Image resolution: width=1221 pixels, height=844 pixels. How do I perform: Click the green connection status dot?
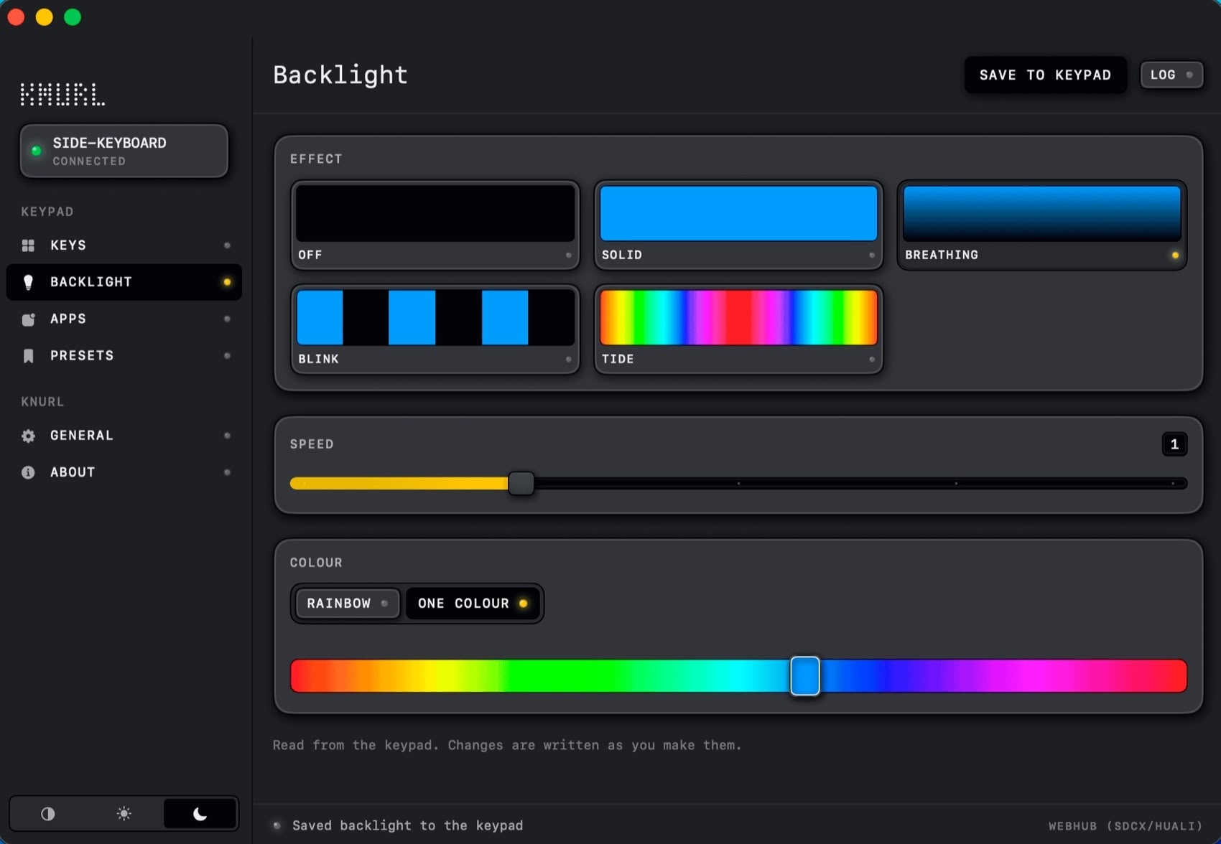(x=36, y=151)
